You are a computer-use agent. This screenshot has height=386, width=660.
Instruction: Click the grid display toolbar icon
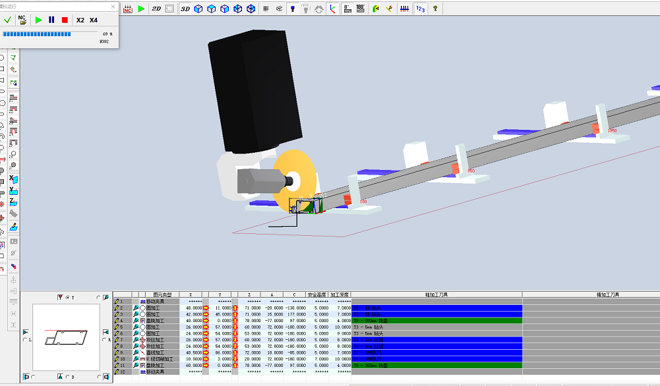(x=266, y=9)
